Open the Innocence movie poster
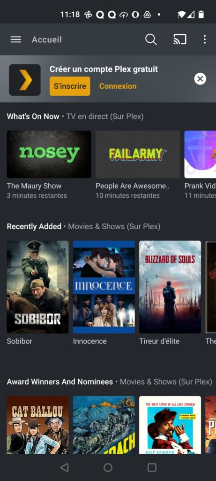The width and height of the screenshot is (216, 481). (104, 287)
